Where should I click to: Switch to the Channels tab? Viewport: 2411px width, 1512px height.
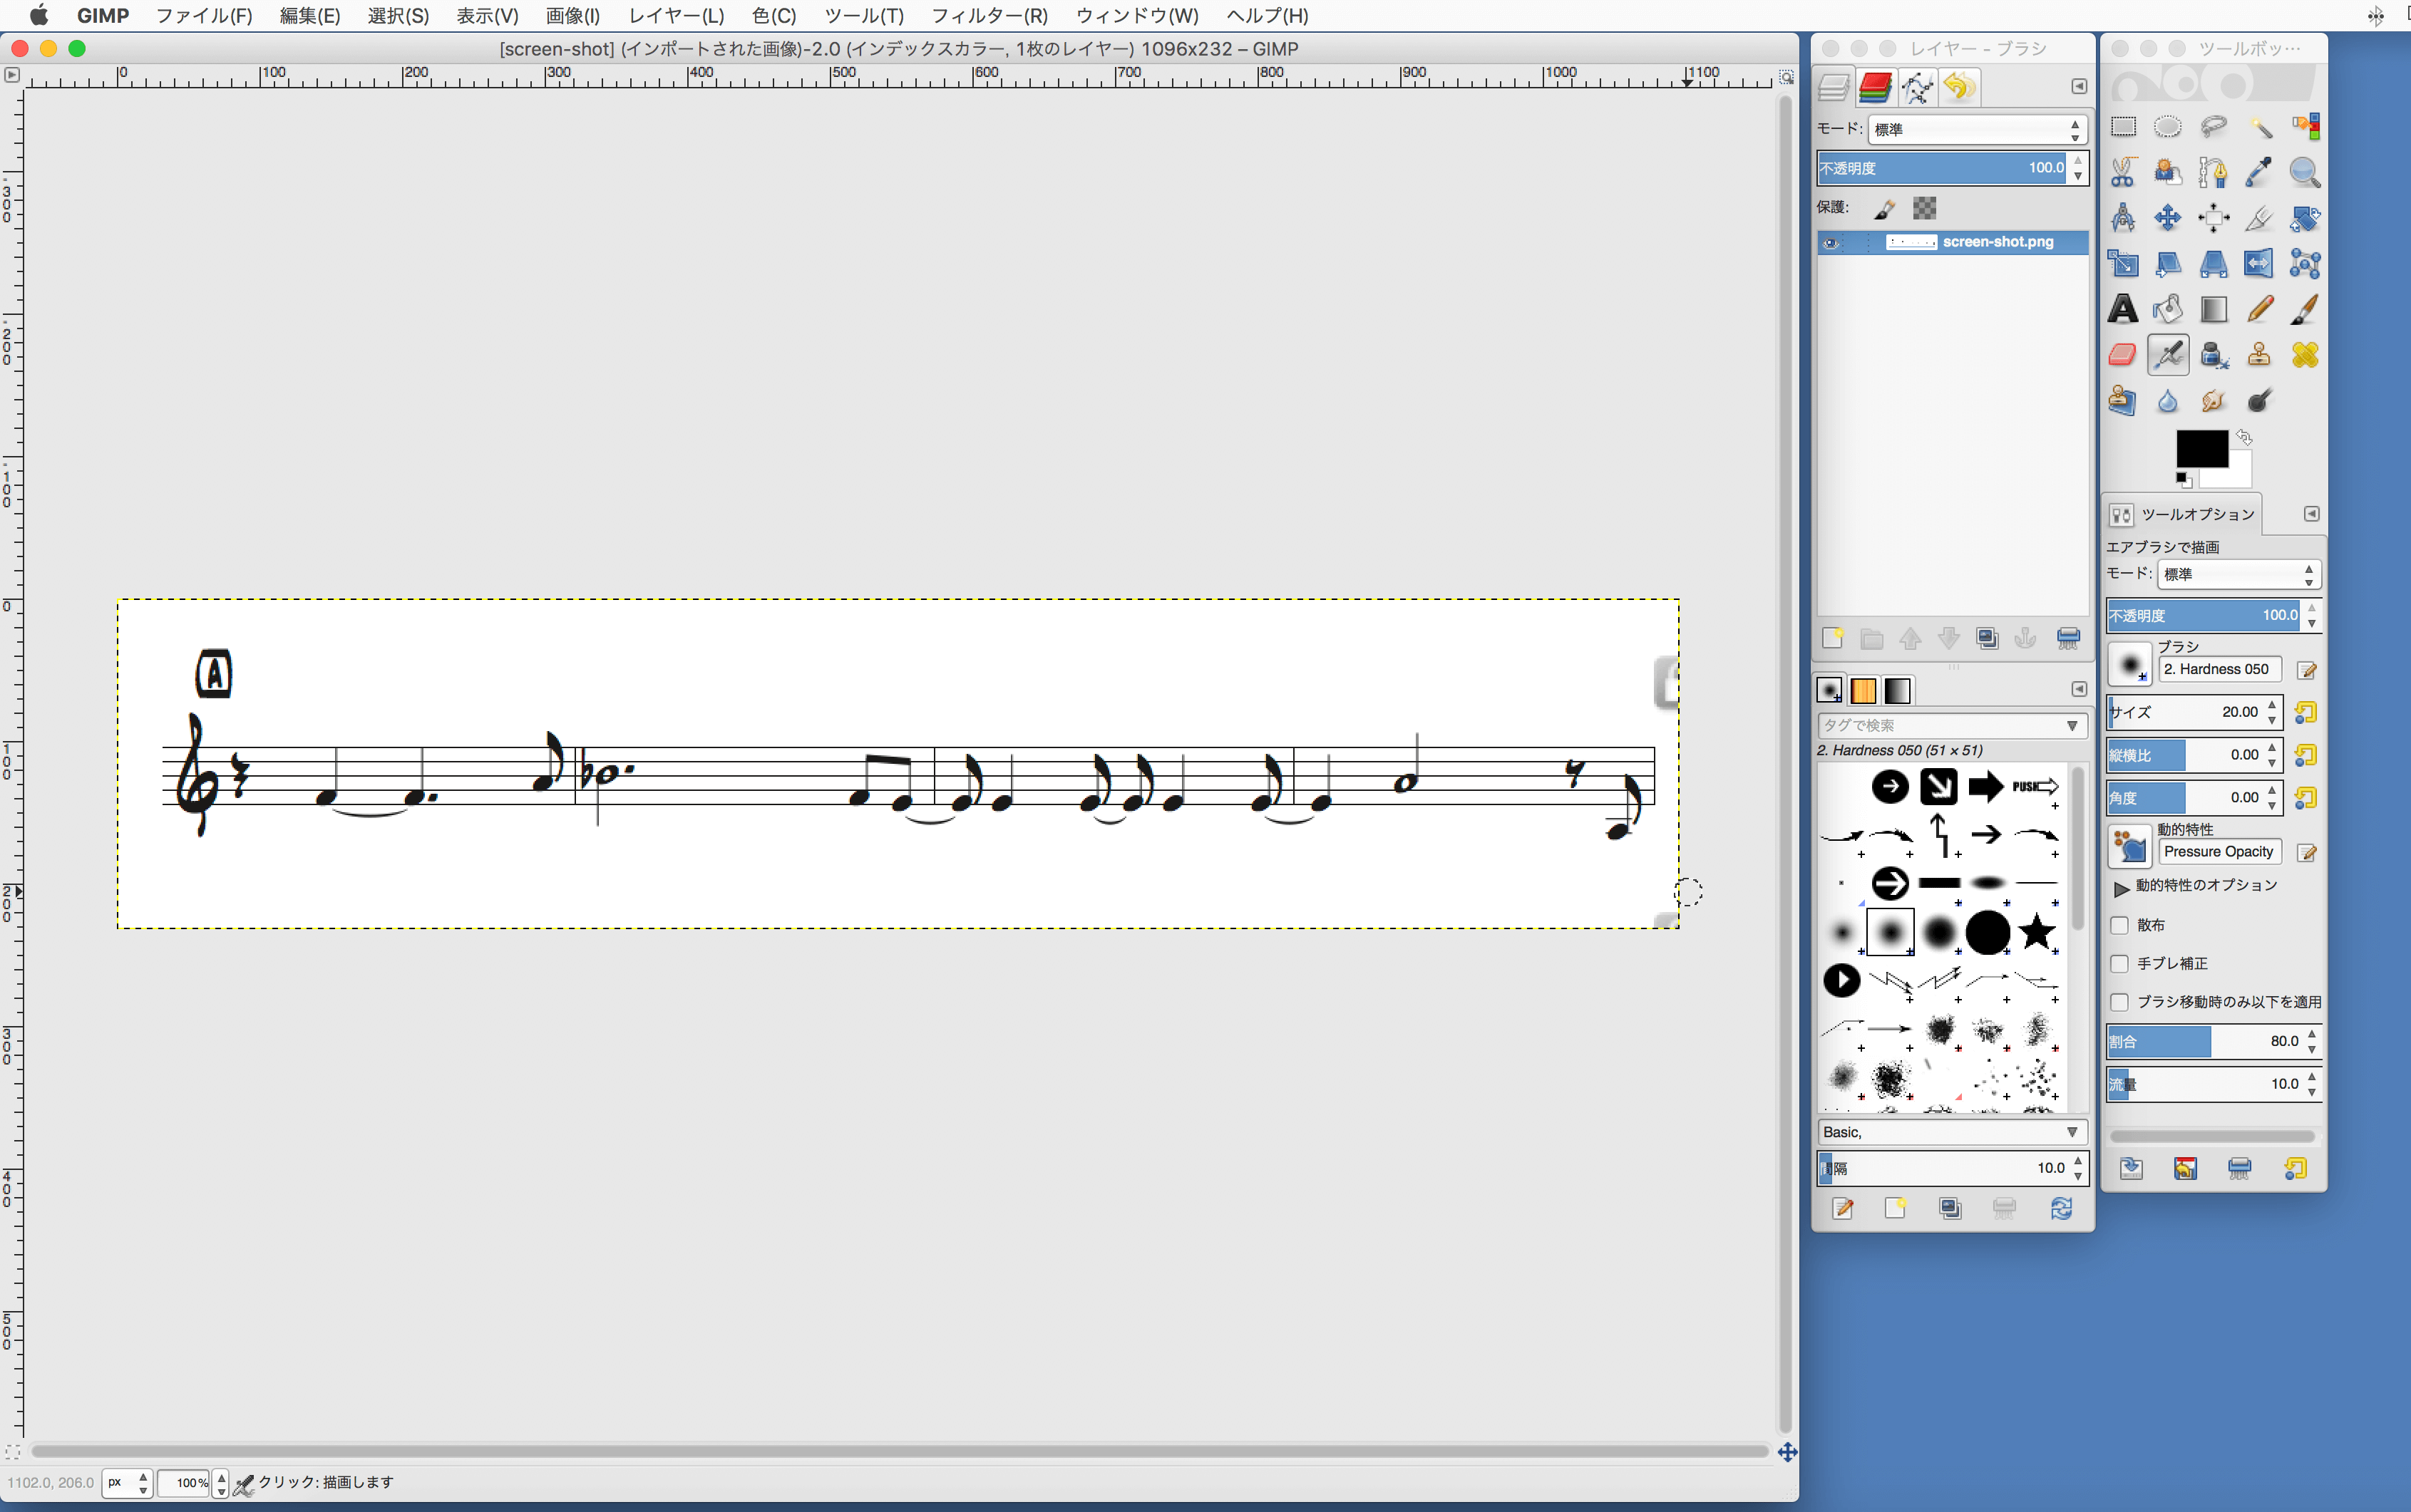pos(1875,88)
